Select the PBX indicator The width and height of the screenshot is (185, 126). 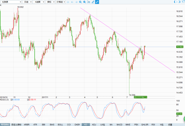pyautogui.click(x=136, y=125)
